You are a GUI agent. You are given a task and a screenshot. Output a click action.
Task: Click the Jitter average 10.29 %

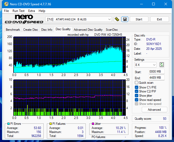click(x=121, y=128)
